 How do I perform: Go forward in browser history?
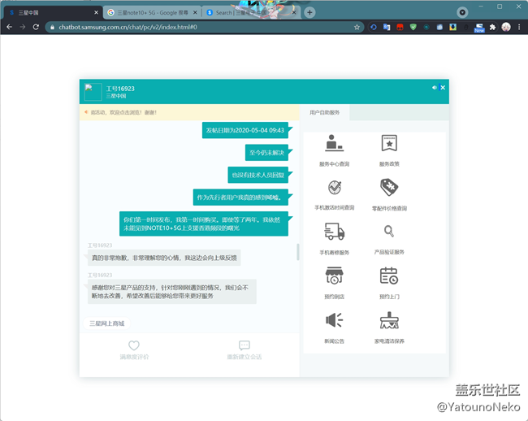tap(23, 27)
